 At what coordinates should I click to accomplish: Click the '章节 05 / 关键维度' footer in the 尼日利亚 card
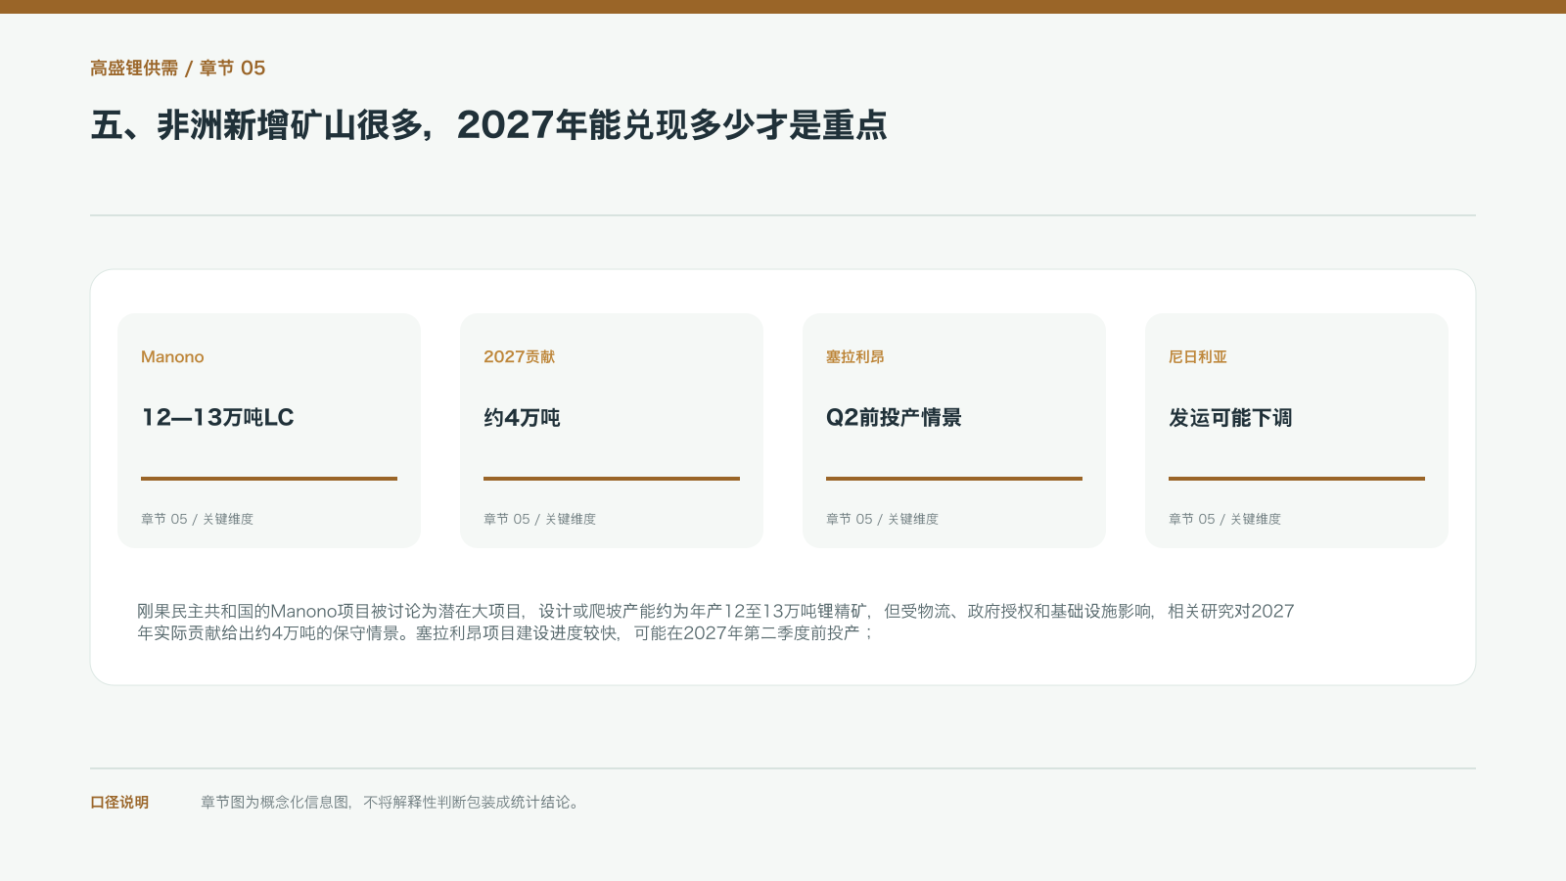click(1224, 519)
